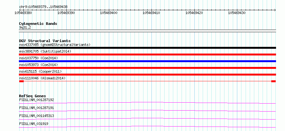Open transcript FSD1L|NM_001287192 label
The image size is (285, 131).
[37, 100]
